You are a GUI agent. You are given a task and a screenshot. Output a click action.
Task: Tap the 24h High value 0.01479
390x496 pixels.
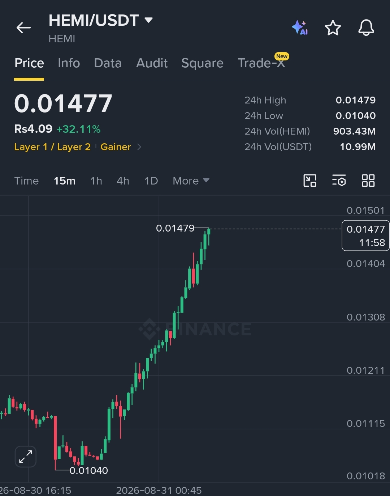pyautogui.click(x=356, y=100)
